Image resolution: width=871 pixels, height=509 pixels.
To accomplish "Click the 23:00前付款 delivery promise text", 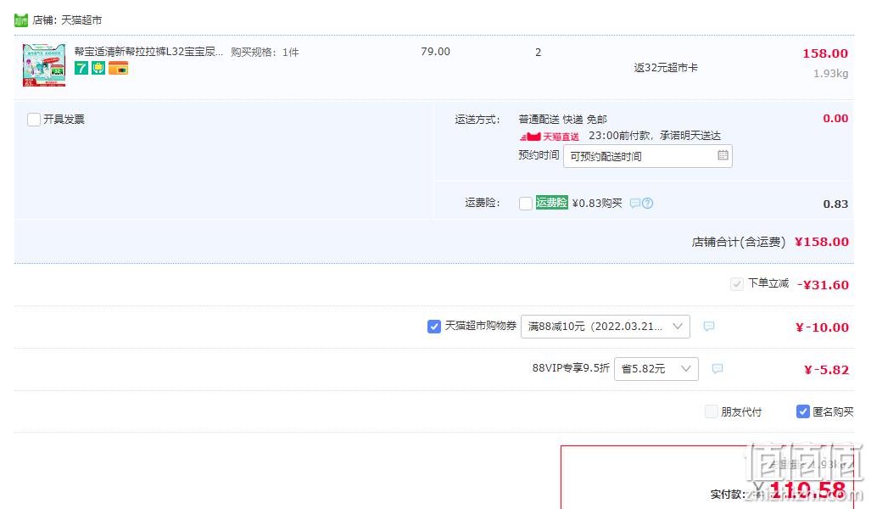I will tap(655, 136).
